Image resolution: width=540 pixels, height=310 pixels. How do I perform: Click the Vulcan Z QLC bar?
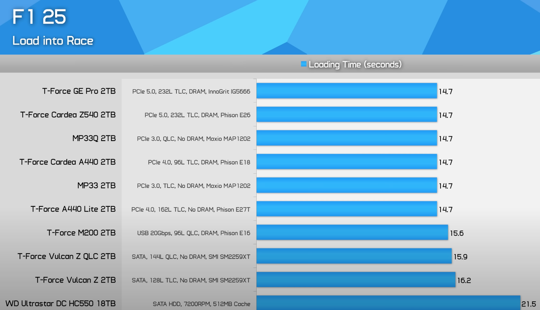pos(354,256)
